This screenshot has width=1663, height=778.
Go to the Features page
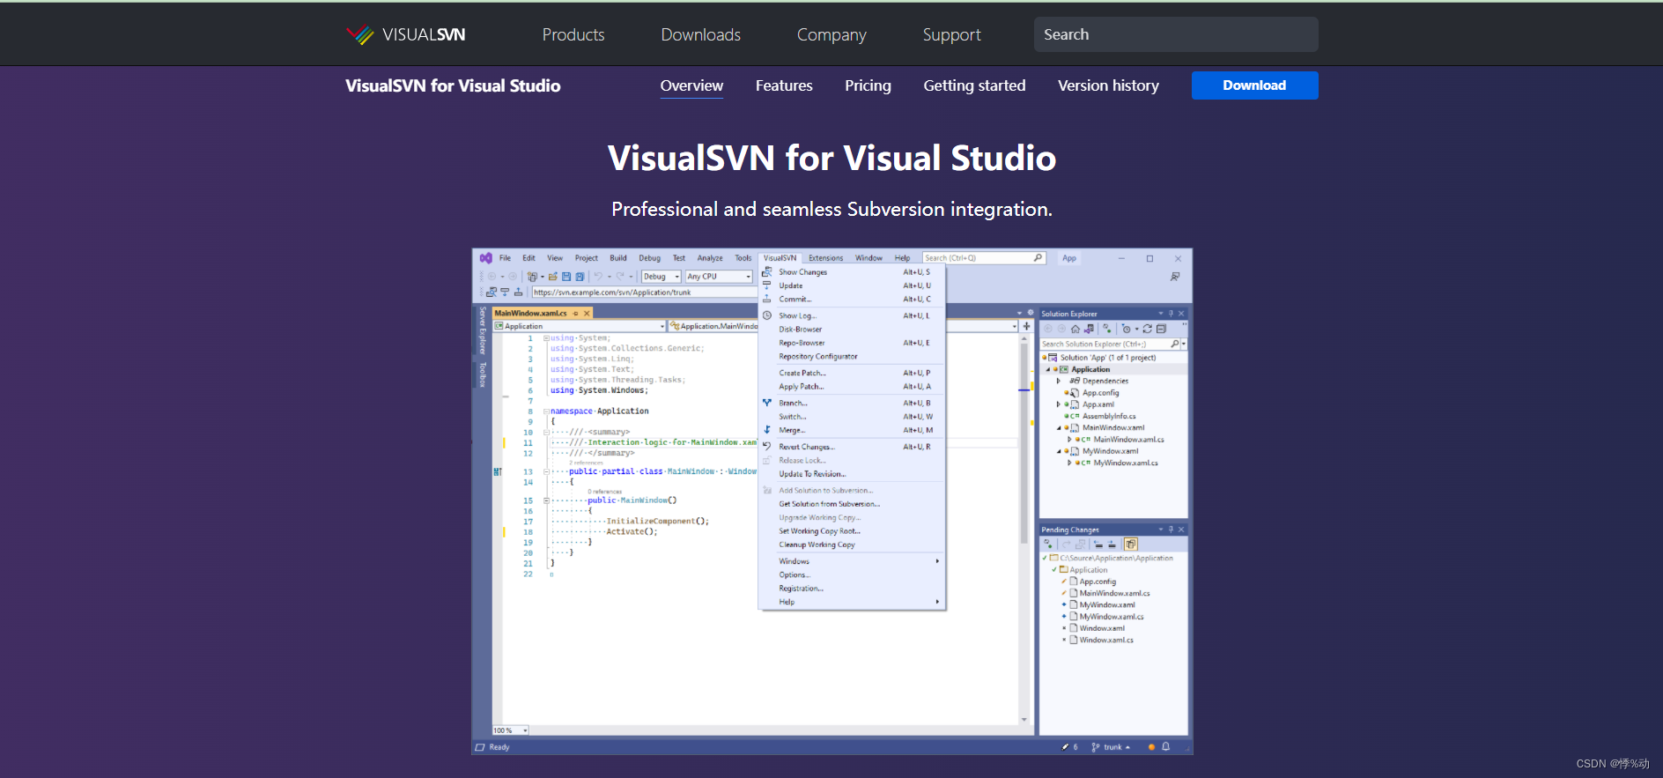tap(784, 85)
